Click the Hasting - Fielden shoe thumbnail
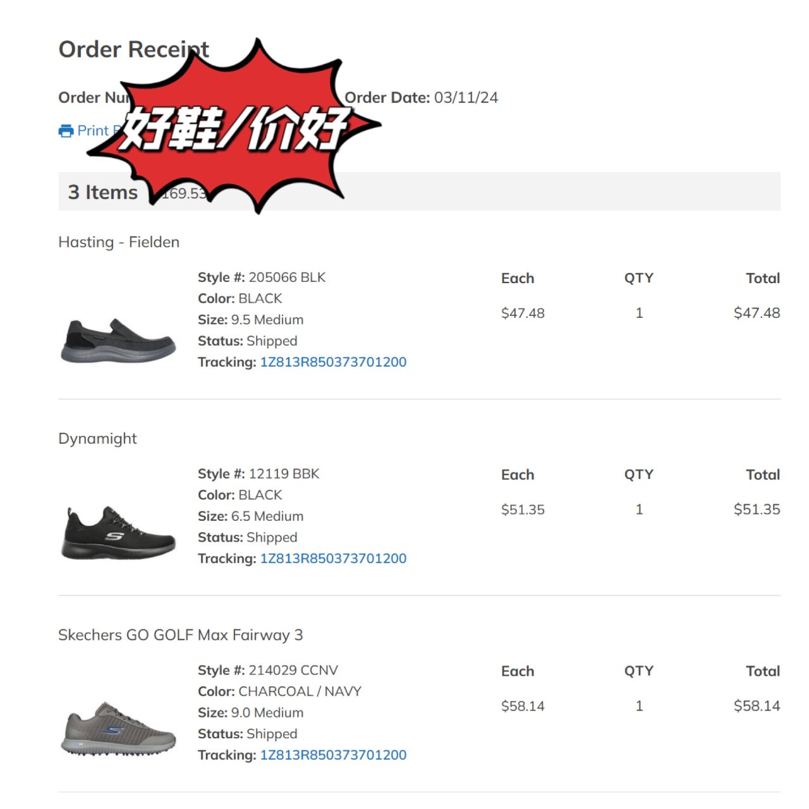The image size is (809, 809). click(x=118, y=341)
